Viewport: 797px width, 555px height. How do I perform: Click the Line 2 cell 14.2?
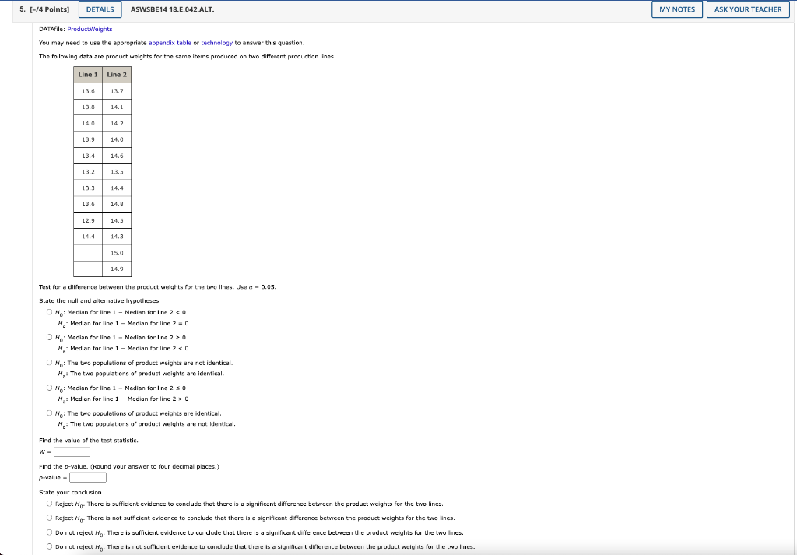(117, 124)
